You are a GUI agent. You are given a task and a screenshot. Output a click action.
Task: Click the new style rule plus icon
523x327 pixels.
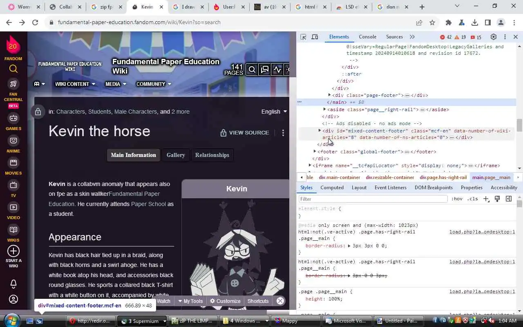point(486,199)
